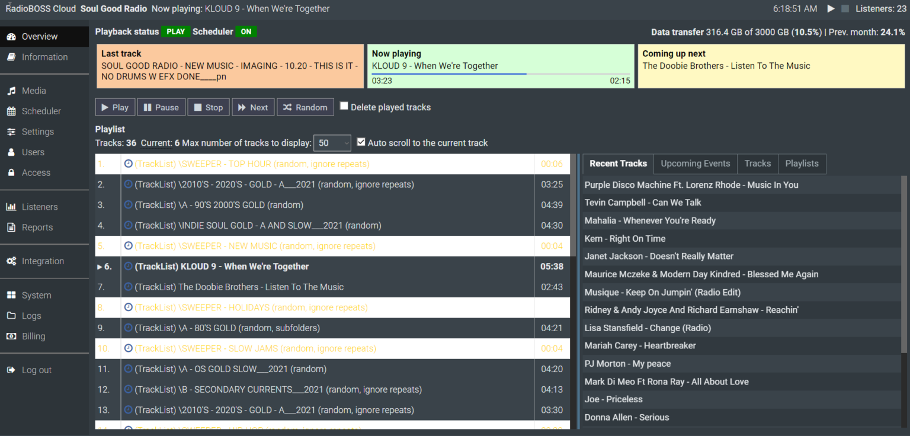Open Settings via the sliders icon
The width and height of the screenshot is (910, 436).
(x=12, y=132)
